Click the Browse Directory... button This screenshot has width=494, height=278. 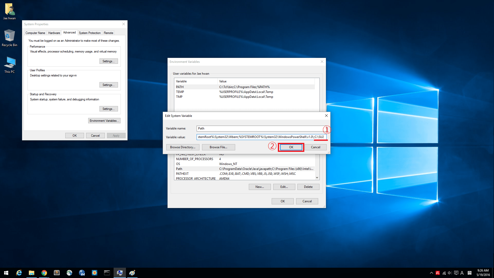[x=182, y=147]
